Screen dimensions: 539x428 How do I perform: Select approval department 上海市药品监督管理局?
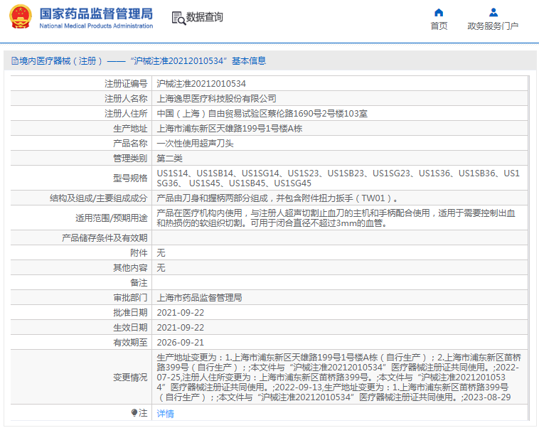click(x=199, y=297)
